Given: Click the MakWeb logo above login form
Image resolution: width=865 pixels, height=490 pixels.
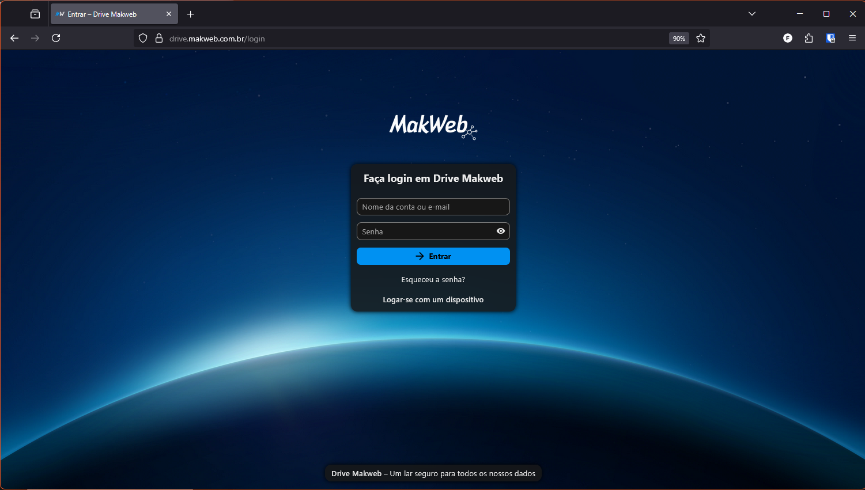Looking at the screenshot, I should [x=433, y=126].
